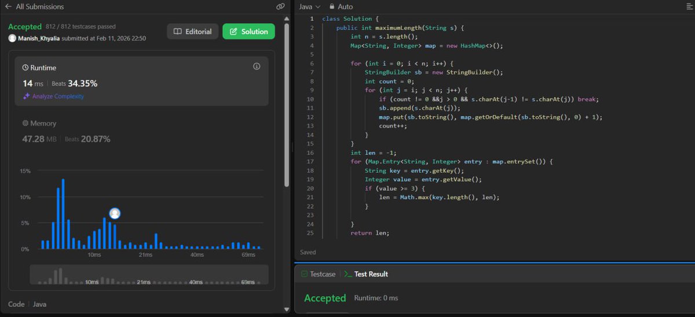Click the '10ms' chart axis label

(x=94, y=255)
